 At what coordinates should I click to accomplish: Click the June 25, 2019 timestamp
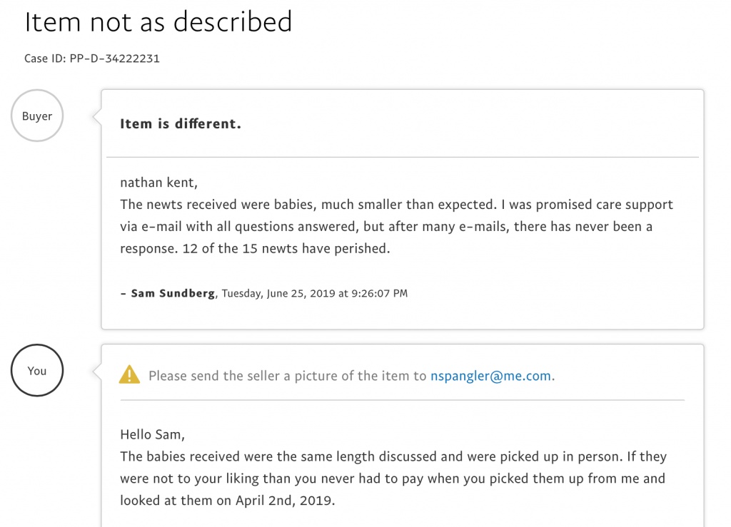[315, 293]
